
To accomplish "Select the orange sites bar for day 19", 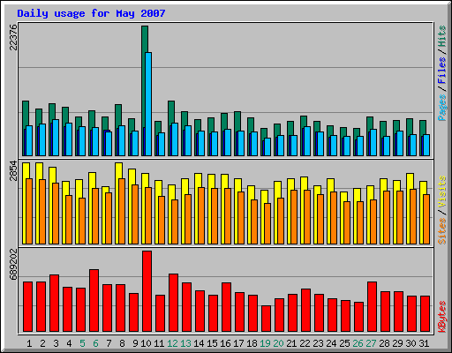I will pos(267,223).
